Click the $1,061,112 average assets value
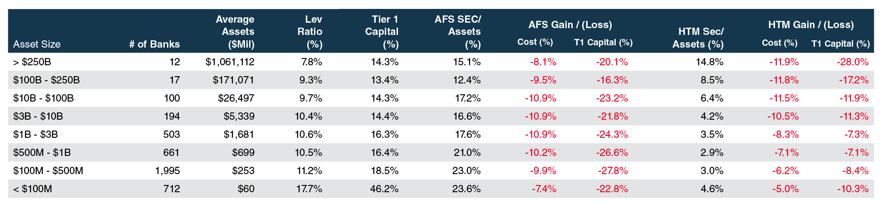 tap(230, 62)
